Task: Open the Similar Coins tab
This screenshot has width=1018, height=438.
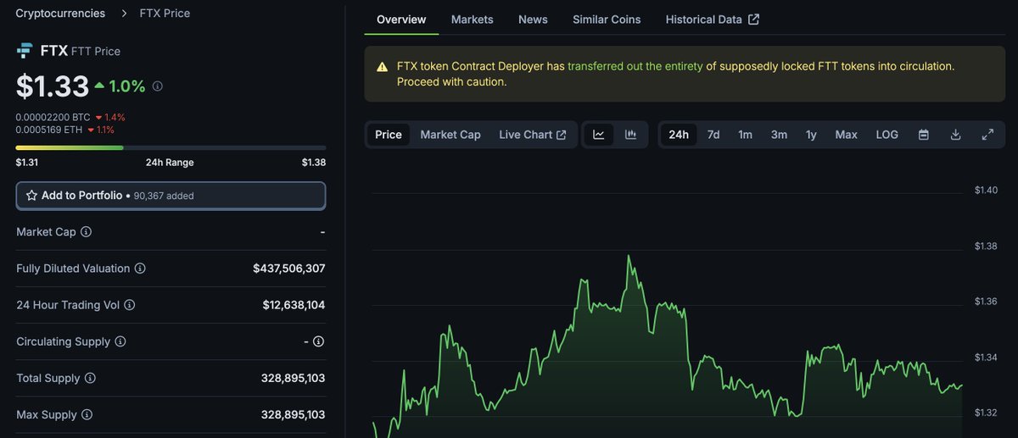Action: coord(607,19)
